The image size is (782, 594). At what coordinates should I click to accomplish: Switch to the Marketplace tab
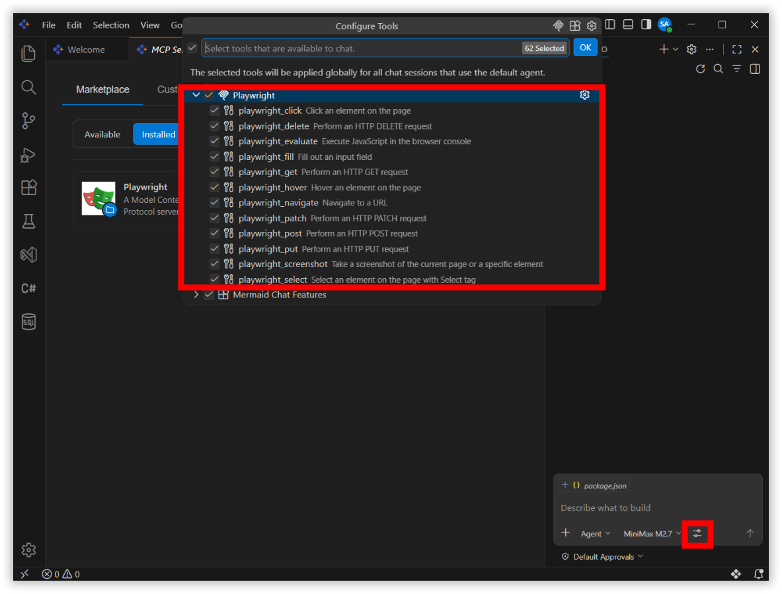[x=102, y=90]
